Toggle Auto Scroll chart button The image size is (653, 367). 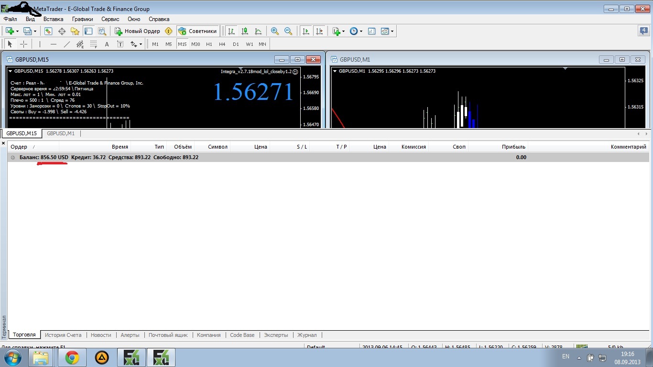(306, 31)
